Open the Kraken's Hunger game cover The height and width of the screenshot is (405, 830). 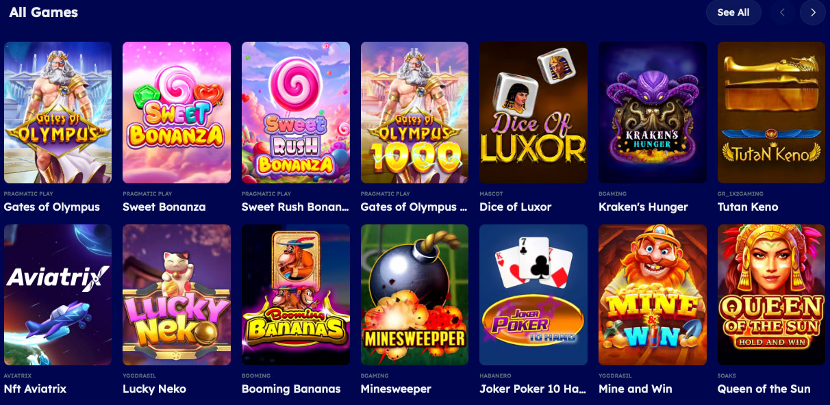(x=653, y=113)
